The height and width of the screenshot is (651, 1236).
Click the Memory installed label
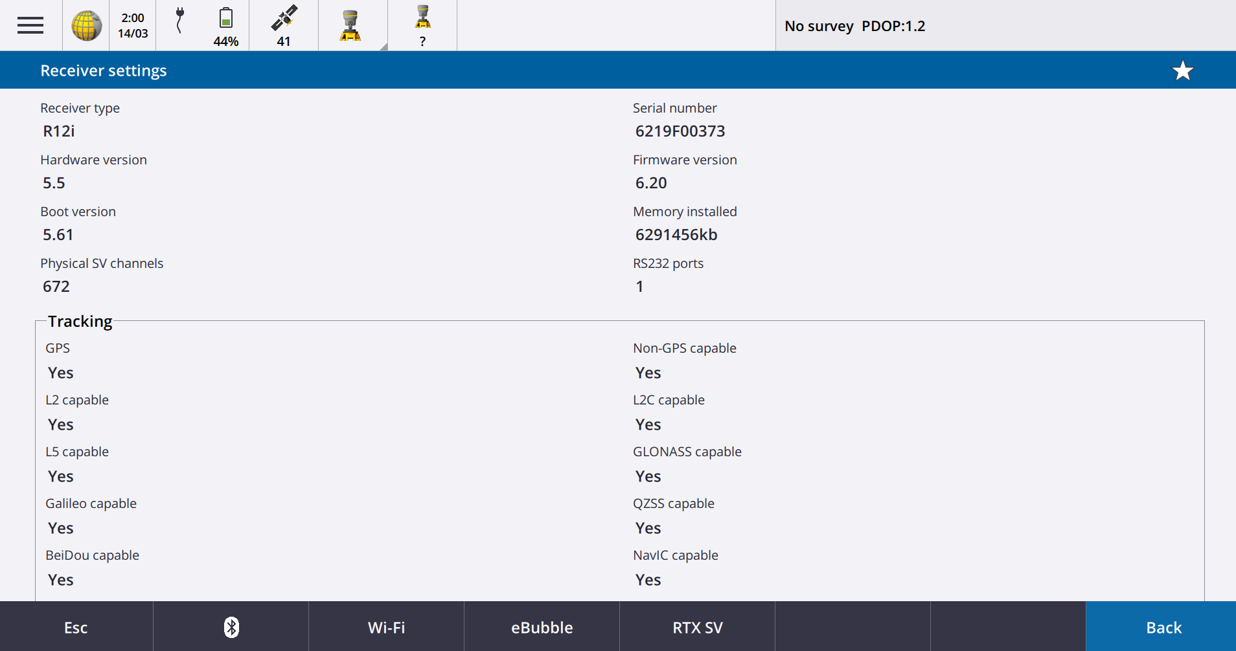coord(685,212)
